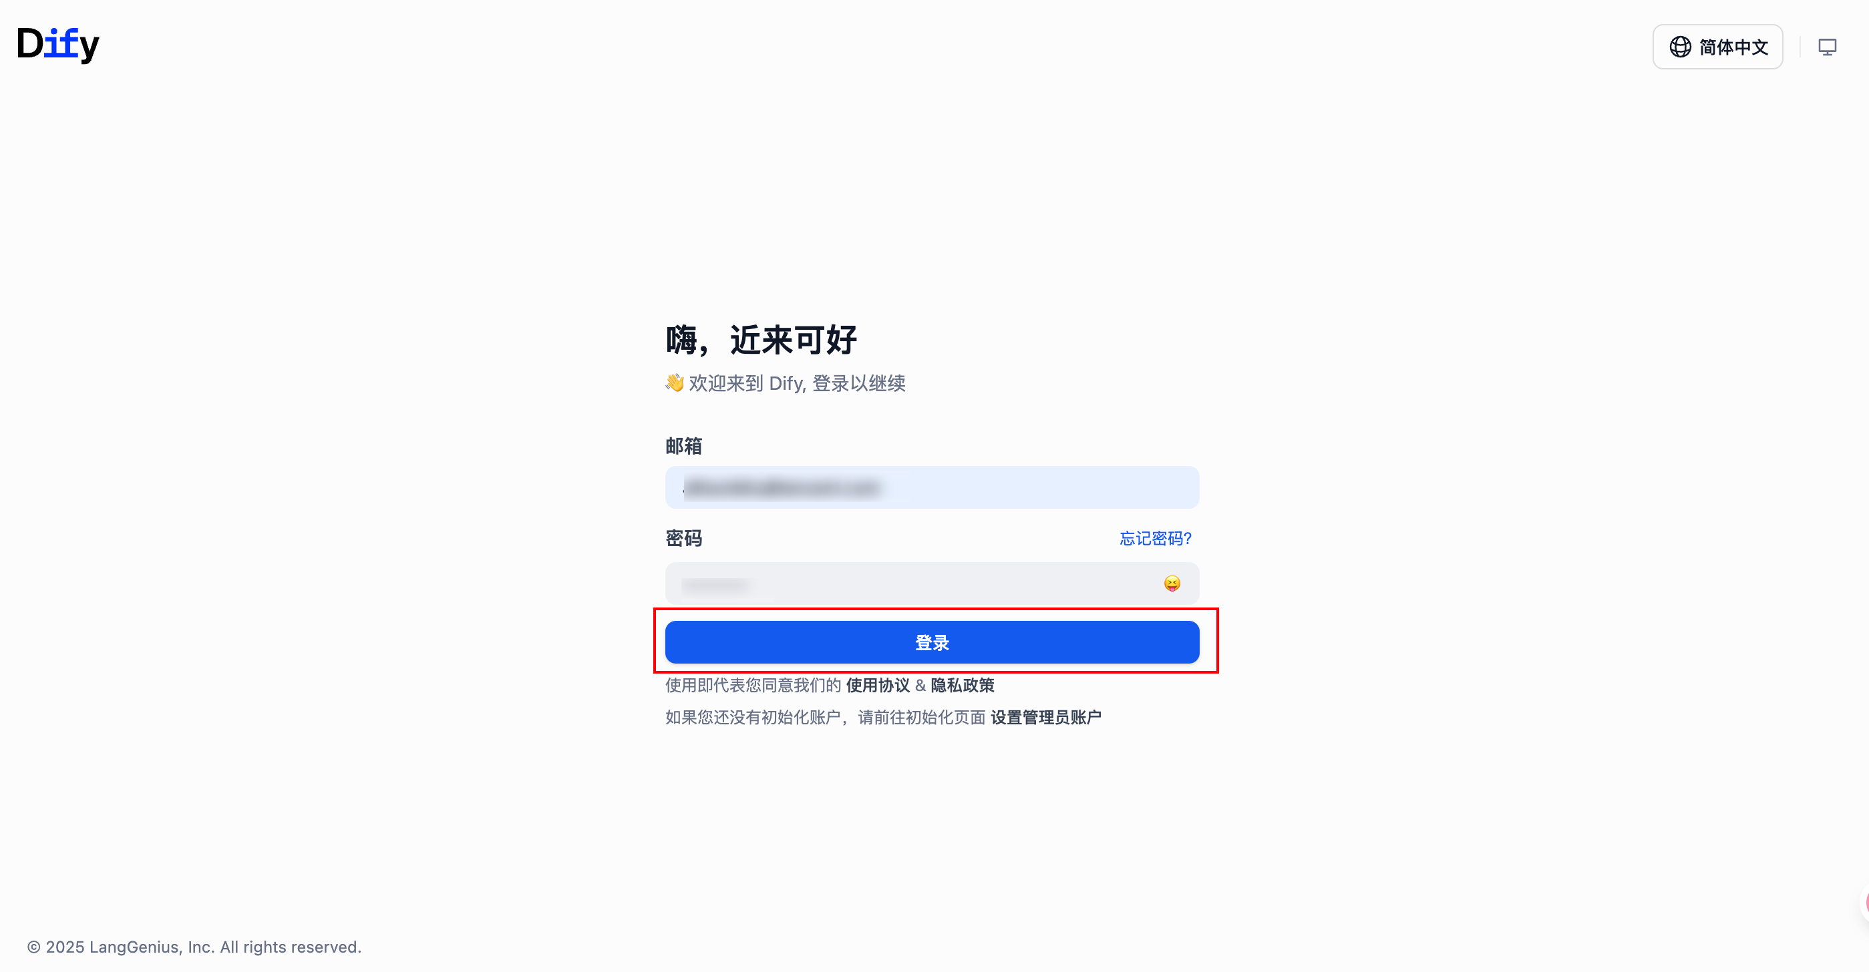Click the 密码 field label
The width and height of the screenshot is (1869, 972).
coord(683,538)
